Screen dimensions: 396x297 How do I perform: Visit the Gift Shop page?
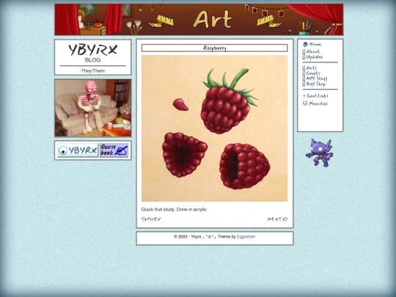pyautogui.click(x=315, y=84)
